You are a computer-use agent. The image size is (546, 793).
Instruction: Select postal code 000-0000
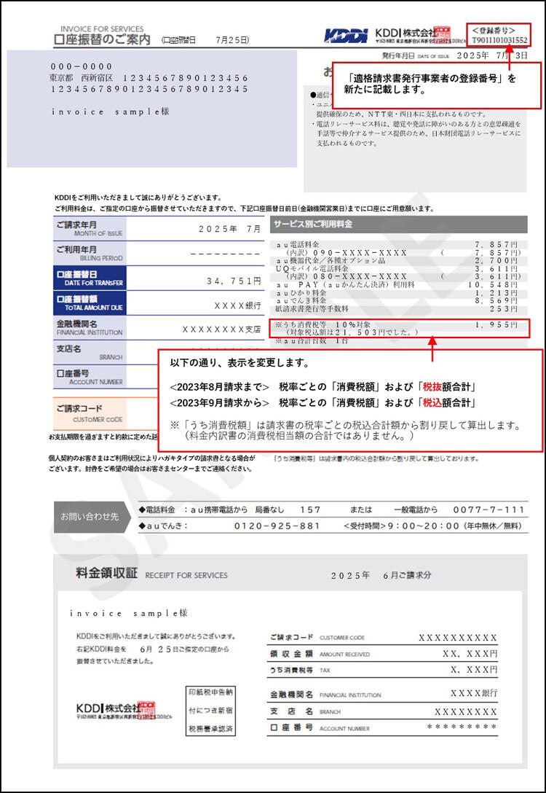(82, 67)
